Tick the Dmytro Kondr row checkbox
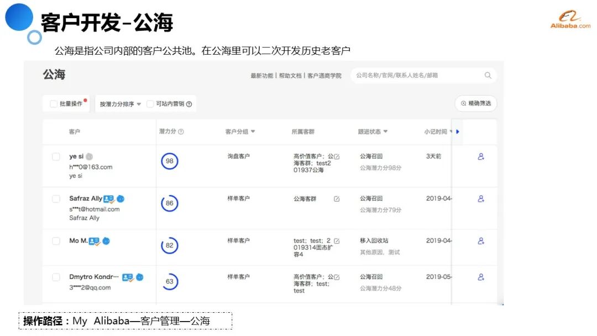The width and height of the screenshot is (597, 336). pos(56,276)
